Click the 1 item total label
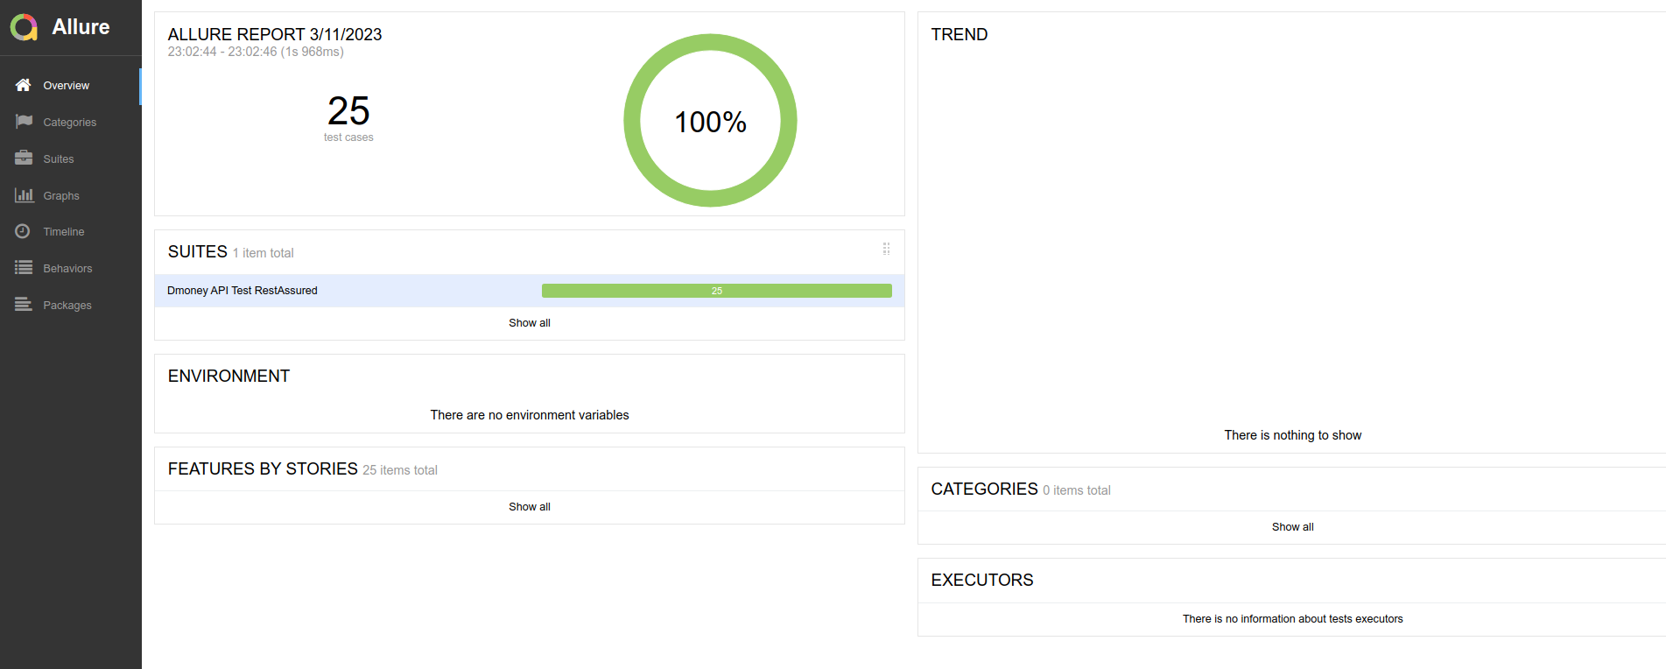The image size is (1666, 669). point(263,253)
